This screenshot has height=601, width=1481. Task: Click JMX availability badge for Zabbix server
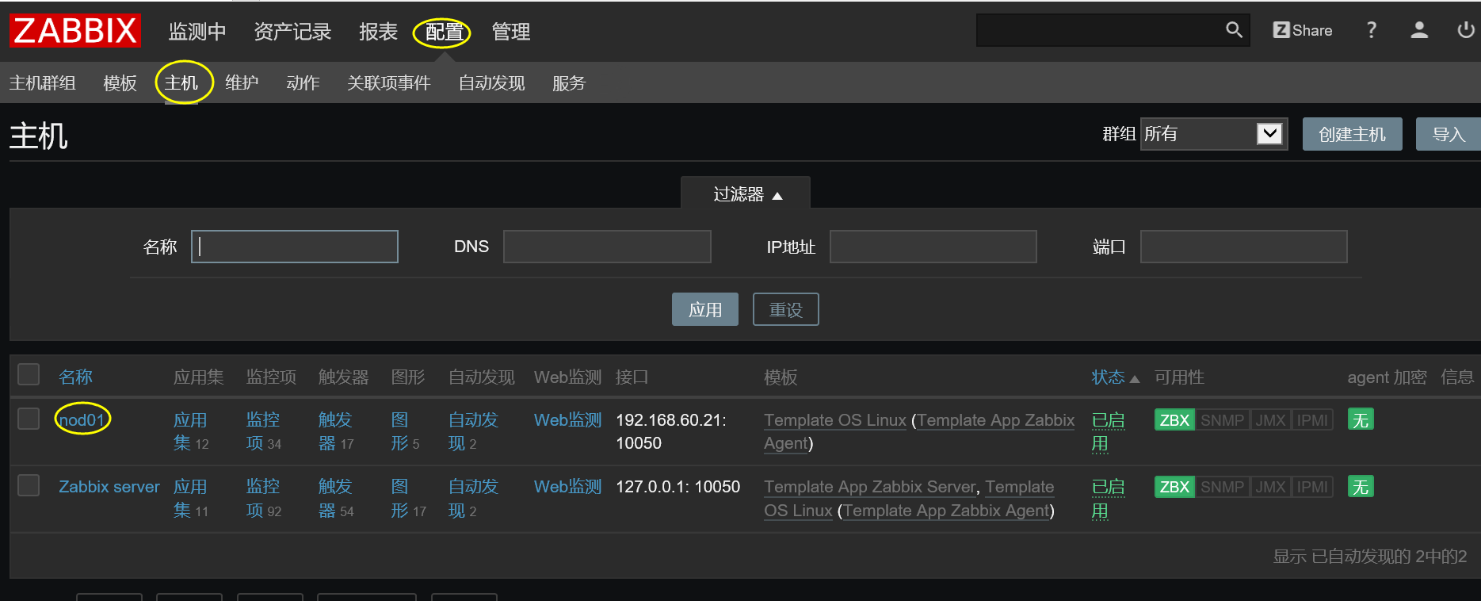(1270, 487)
